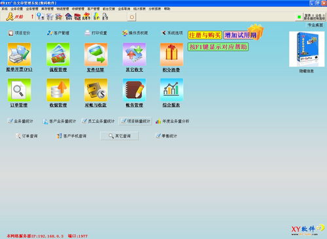Screen dimensions: 327x239
Task: Open 零售统计 link
Action: tap(166, 136)
